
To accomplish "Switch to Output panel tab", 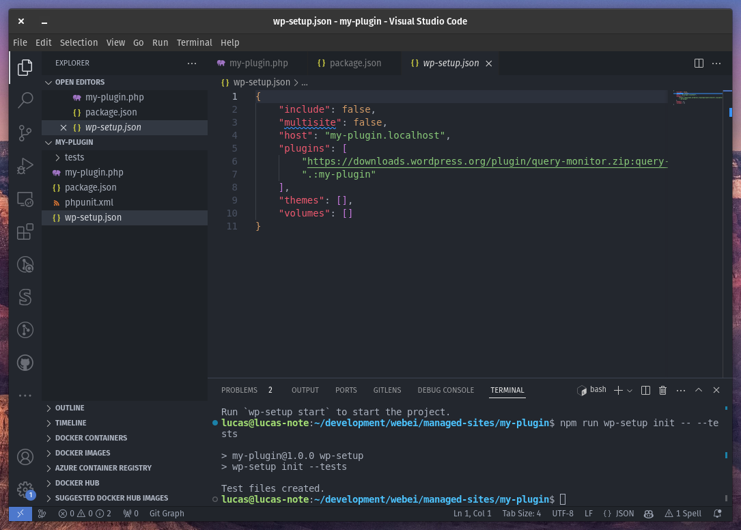I will pyautogui.click(x=305, y=390).
